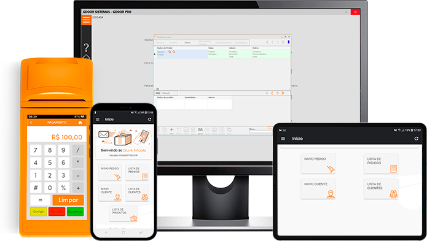Viewport: 427px width, 241px height.
Task: Open the orange hamburger menu in GDOOR PRO
Action: [87, 20]
